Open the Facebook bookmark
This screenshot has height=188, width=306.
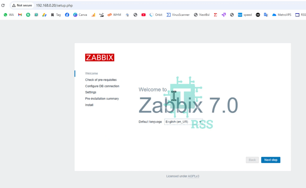coord(67,15)
